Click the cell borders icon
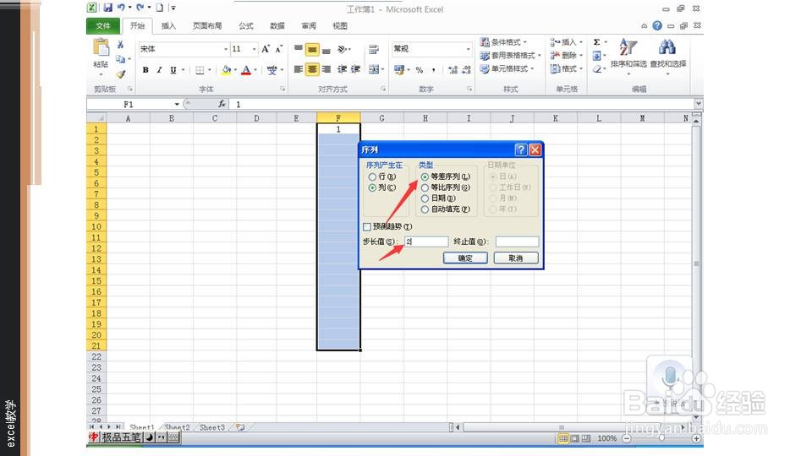This screenshot has width=812, height=456. click(200, 70)
